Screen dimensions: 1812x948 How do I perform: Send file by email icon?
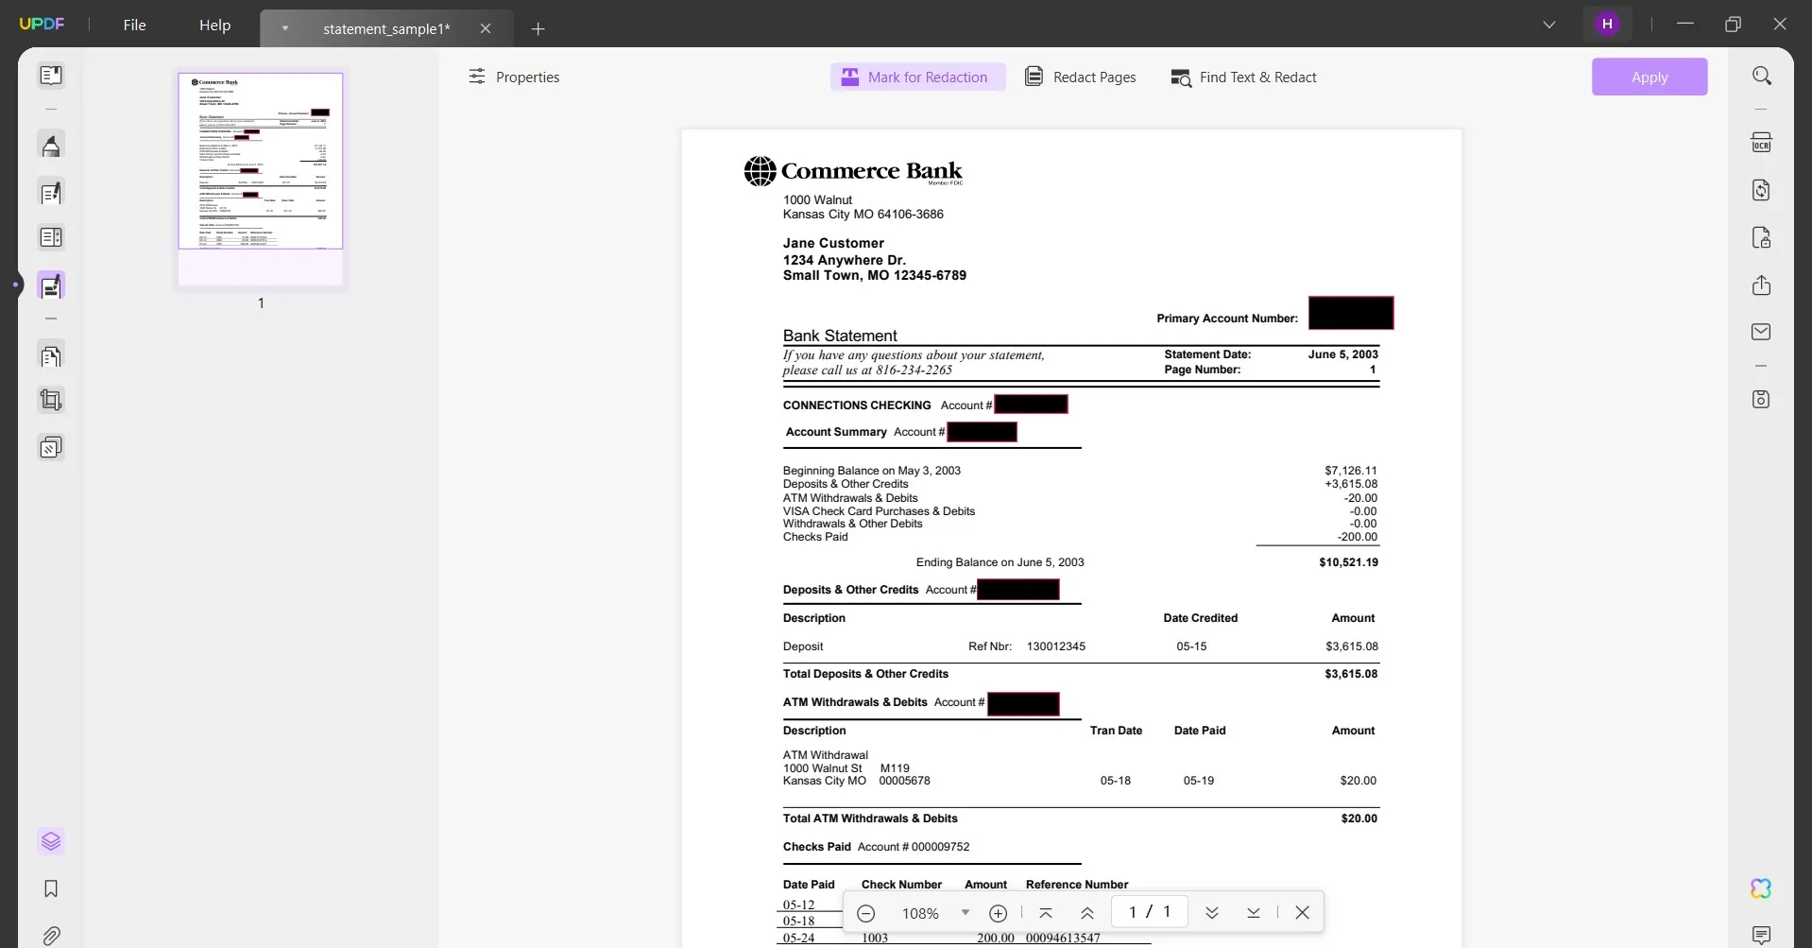pyautogui.click(x=1761, y=332)
